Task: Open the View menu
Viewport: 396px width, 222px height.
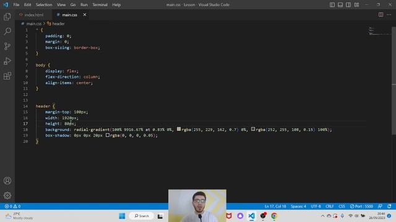Action: [x=61, y=5]
